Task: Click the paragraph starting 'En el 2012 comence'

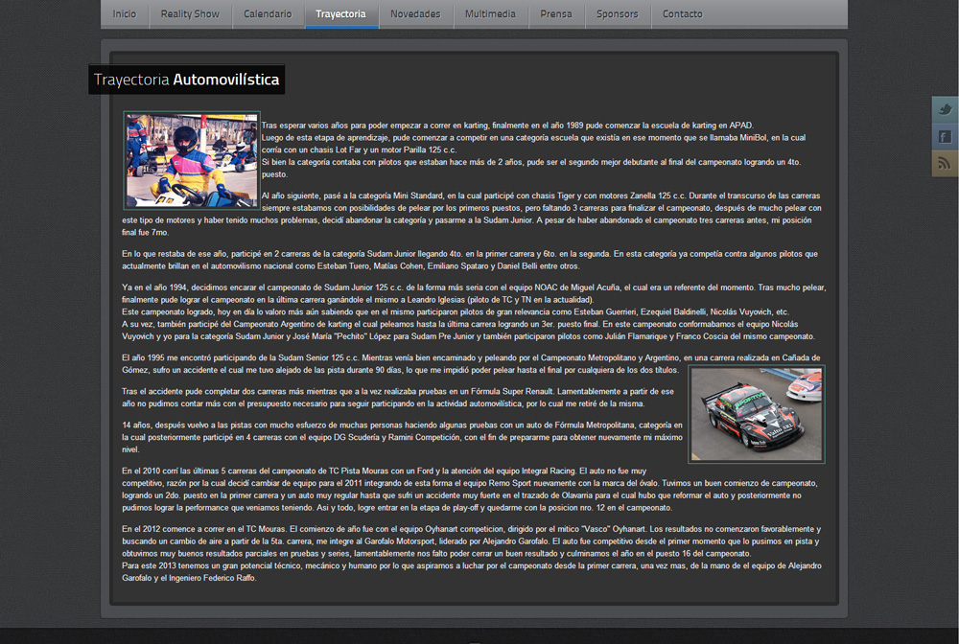Action: (x=470, y=554)
